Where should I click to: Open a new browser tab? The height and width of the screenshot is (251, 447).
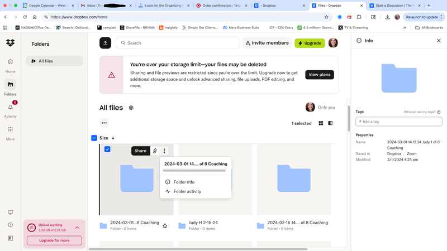click(429, 6)
